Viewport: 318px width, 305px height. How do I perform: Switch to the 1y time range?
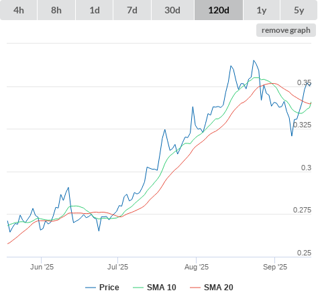point(262,10)
